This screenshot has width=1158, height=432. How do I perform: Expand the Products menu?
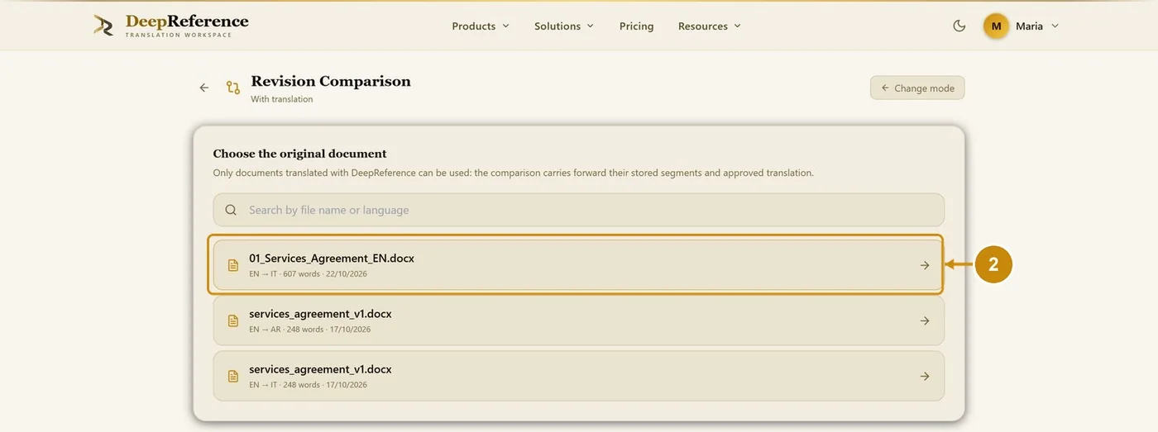pos(481,26)
